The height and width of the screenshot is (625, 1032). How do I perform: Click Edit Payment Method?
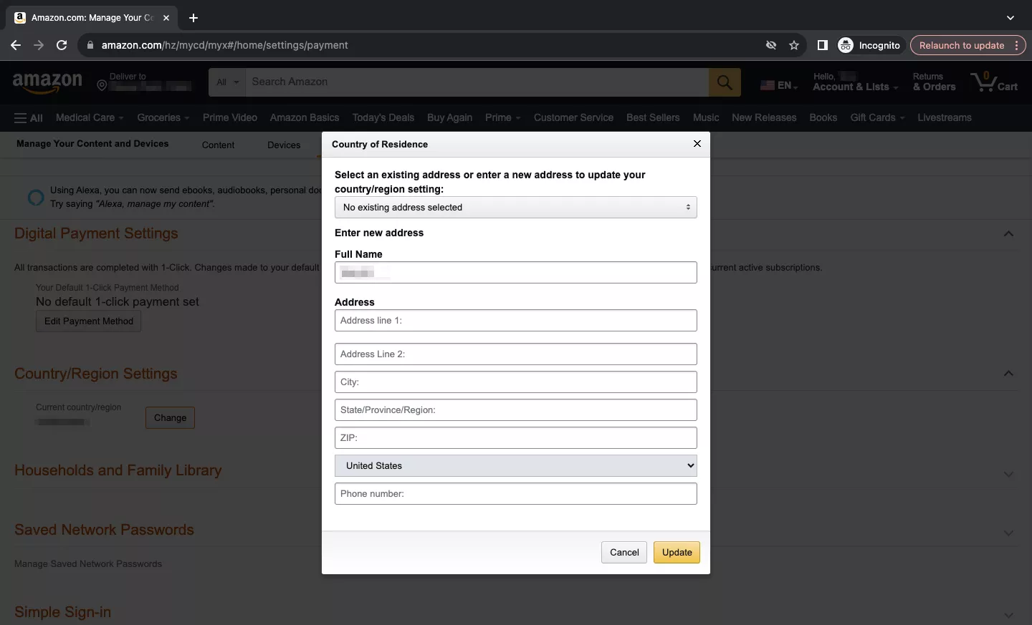pos(89,321)
